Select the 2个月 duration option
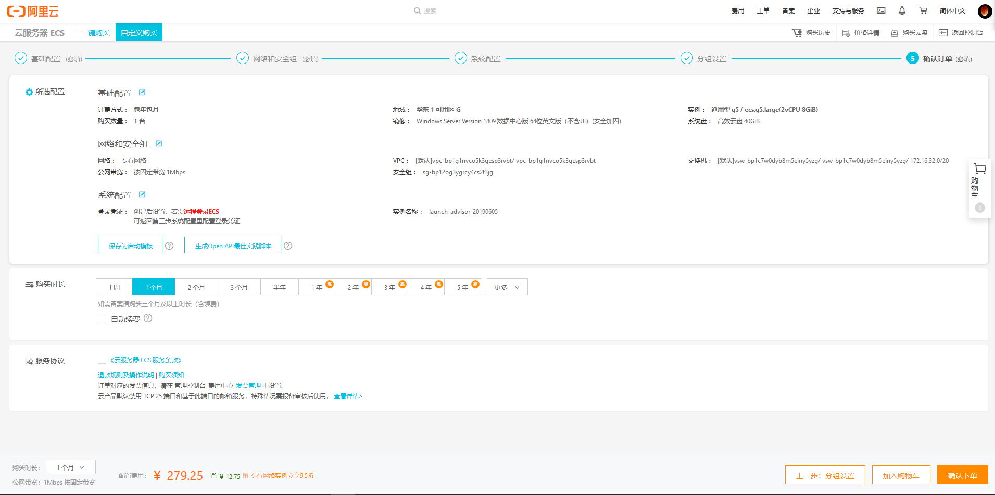 (196, 287)
